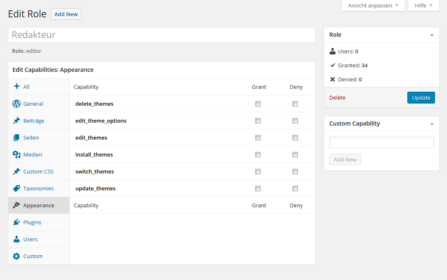Click the WordPress logo icon beside General
The width and height of the screenshot is (447, 280).
coord(17,104)
